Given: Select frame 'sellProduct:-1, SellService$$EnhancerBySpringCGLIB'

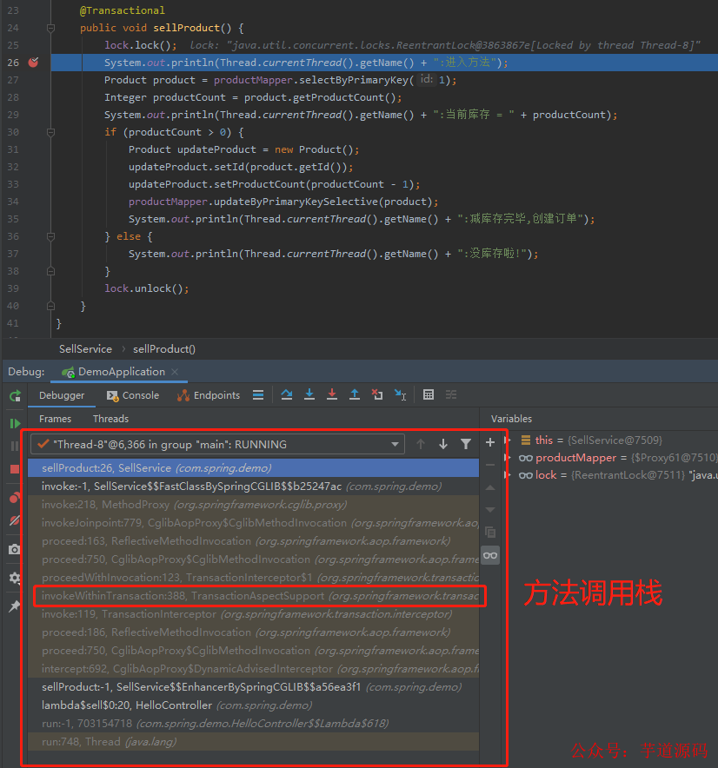Looking at the screenshot, I should (253, 686).
